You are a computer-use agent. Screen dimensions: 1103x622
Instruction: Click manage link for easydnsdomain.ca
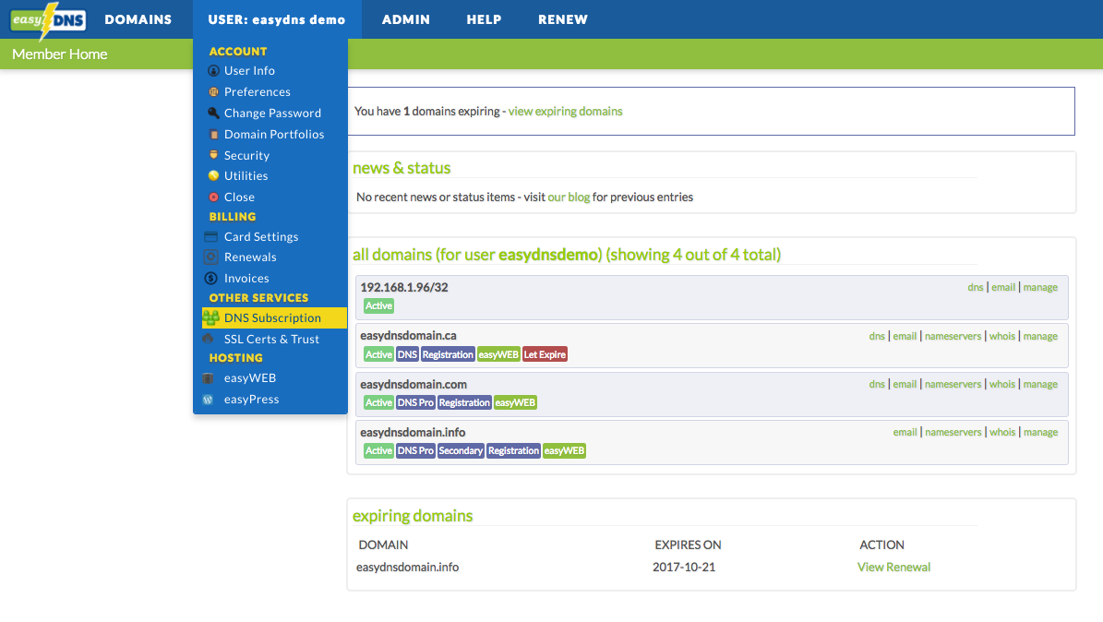coord(1040,336)
